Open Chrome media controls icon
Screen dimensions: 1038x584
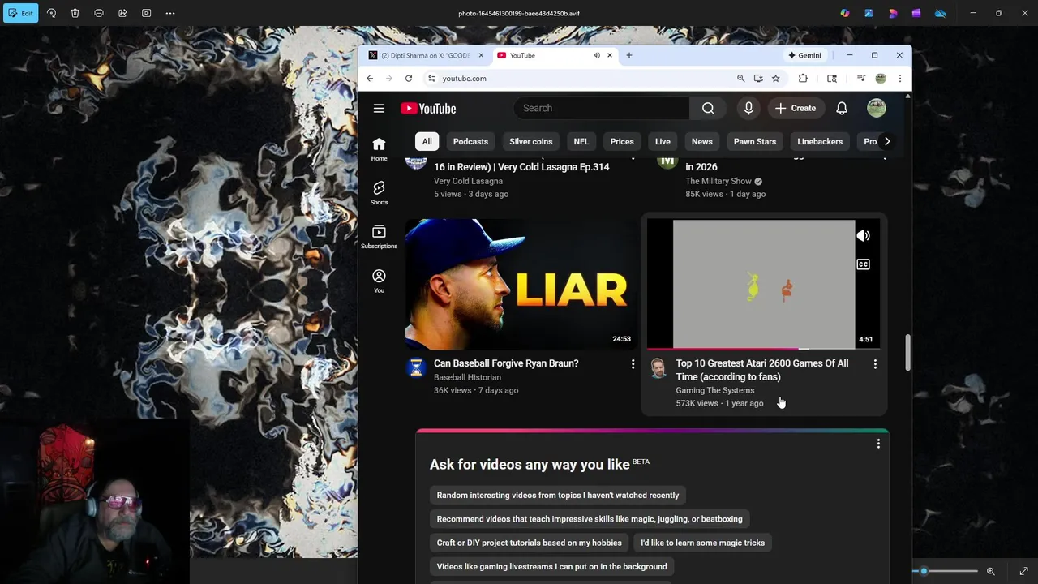(861, 79)
